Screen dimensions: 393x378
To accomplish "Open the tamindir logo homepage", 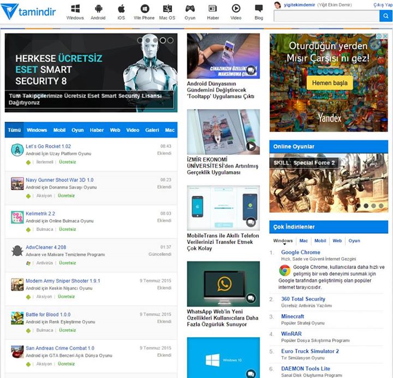I will click(x=28, y=11).
